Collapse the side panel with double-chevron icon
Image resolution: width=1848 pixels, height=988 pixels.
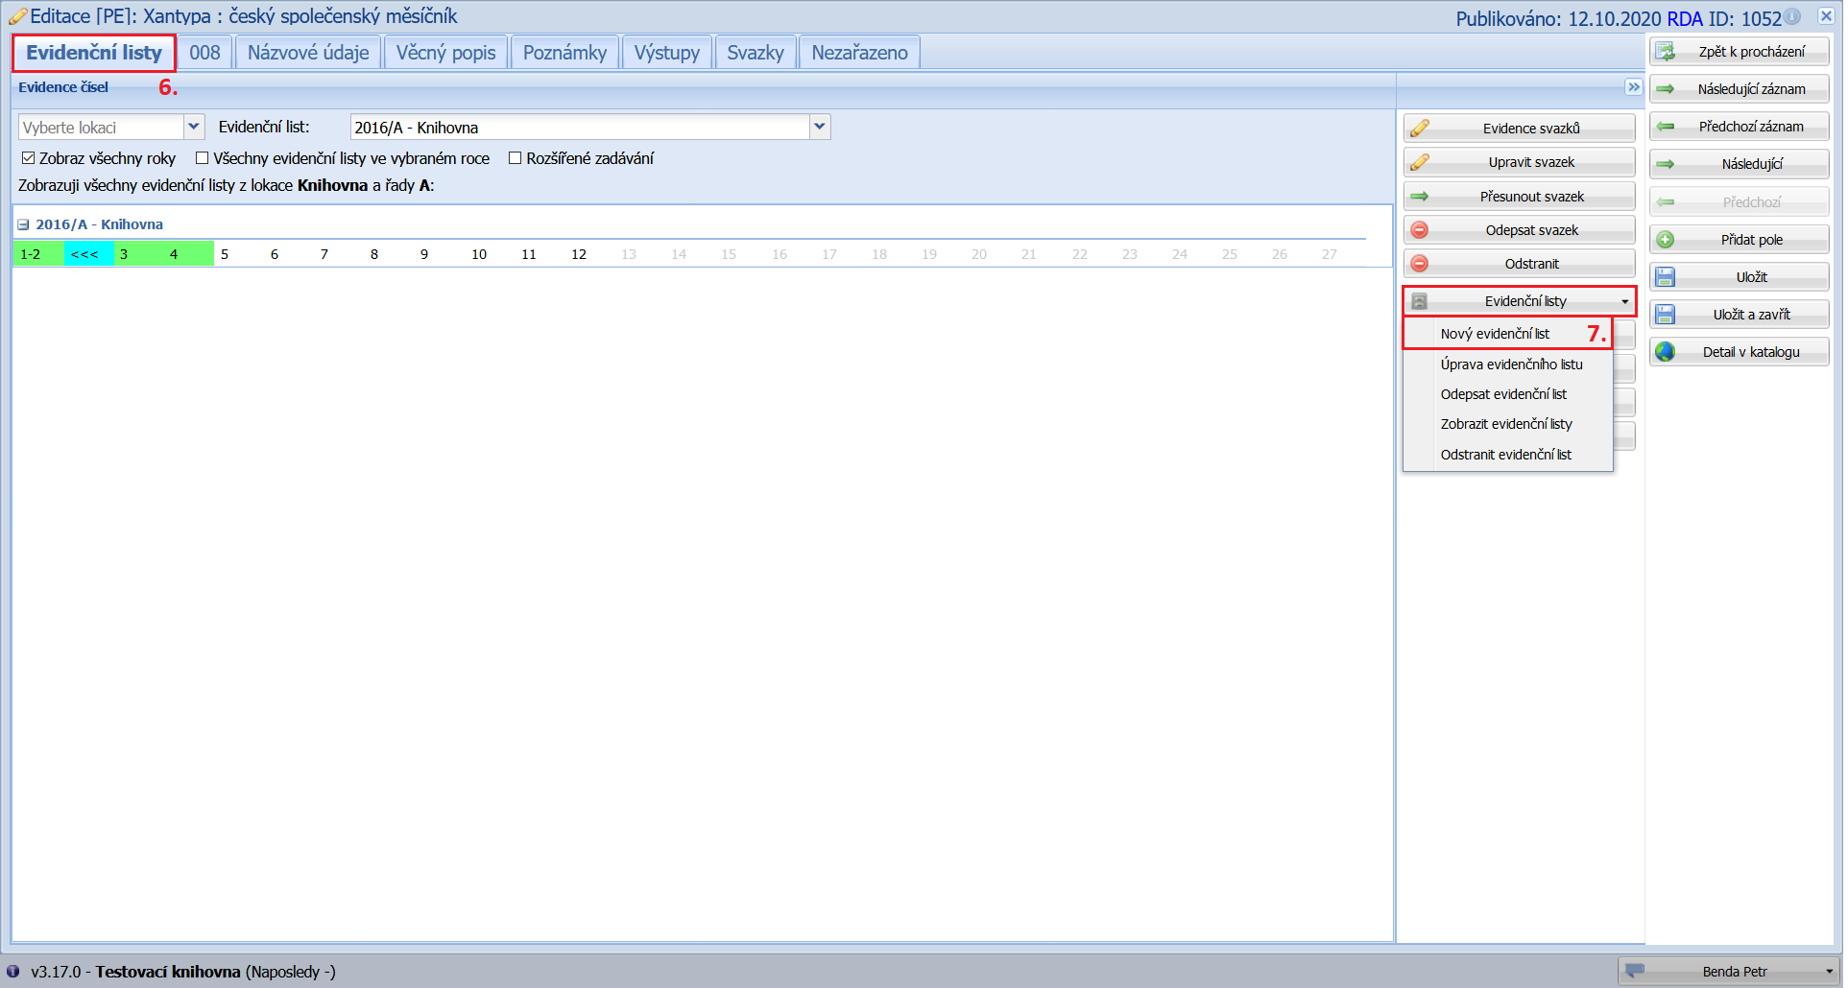(x=1634, y=87)
